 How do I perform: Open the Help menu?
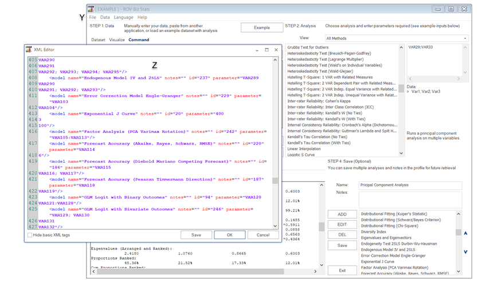pos(142,17)
